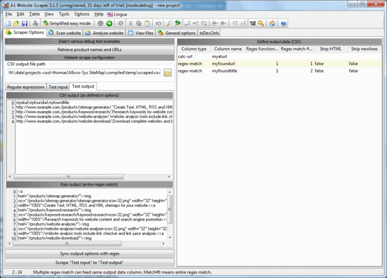This screenshot has width=387, height=278.
Task: Click the Column type header
Action: pyautogui.click(x=194, y=49)
